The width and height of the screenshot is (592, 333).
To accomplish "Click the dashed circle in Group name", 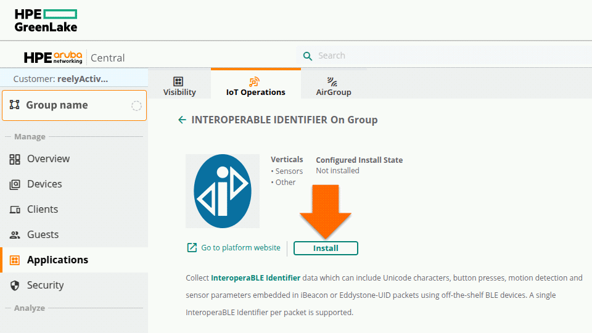I will [x=136, y=105].
